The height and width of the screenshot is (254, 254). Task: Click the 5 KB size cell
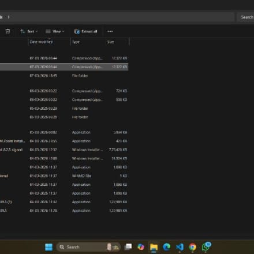coord(124,176)
